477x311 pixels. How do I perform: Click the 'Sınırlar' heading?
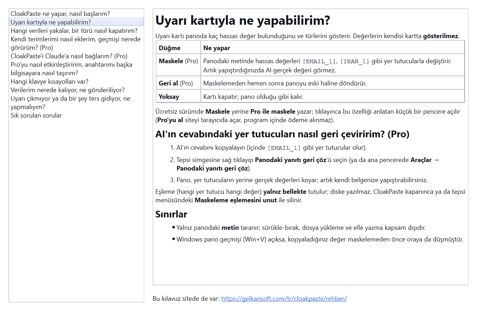tap(171, 214)
